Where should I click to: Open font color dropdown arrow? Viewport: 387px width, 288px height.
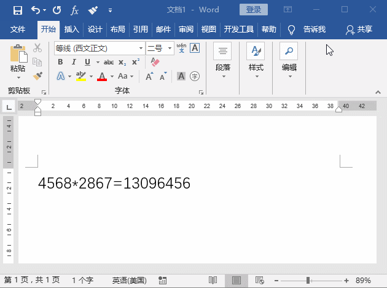(x=112, y=77)
